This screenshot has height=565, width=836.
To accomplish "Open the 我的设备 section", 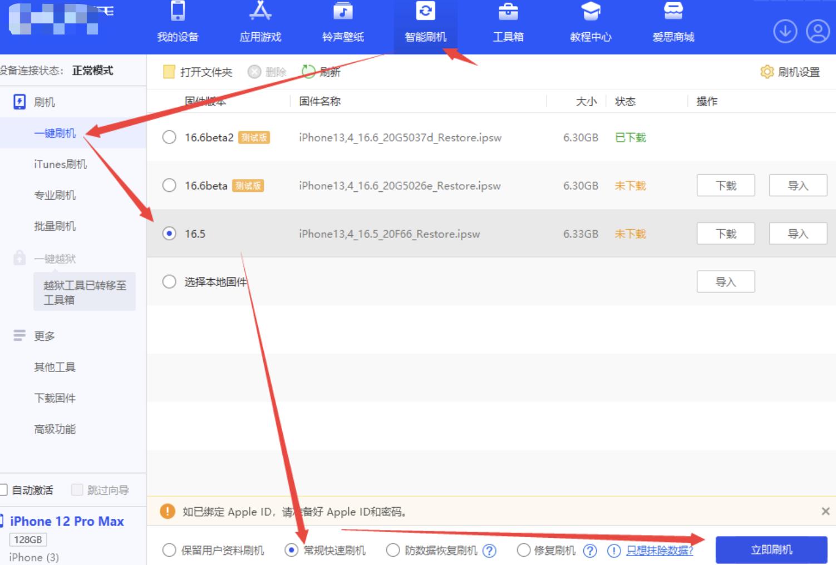I will [177, 22].
